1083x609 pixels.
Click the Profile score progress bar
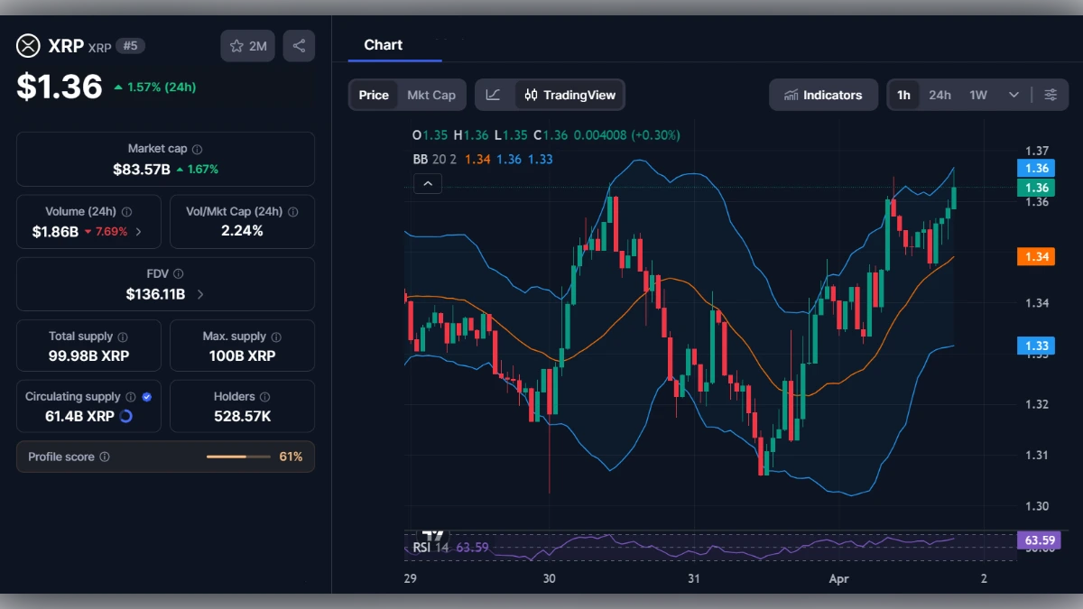click(x=237, y=457)
